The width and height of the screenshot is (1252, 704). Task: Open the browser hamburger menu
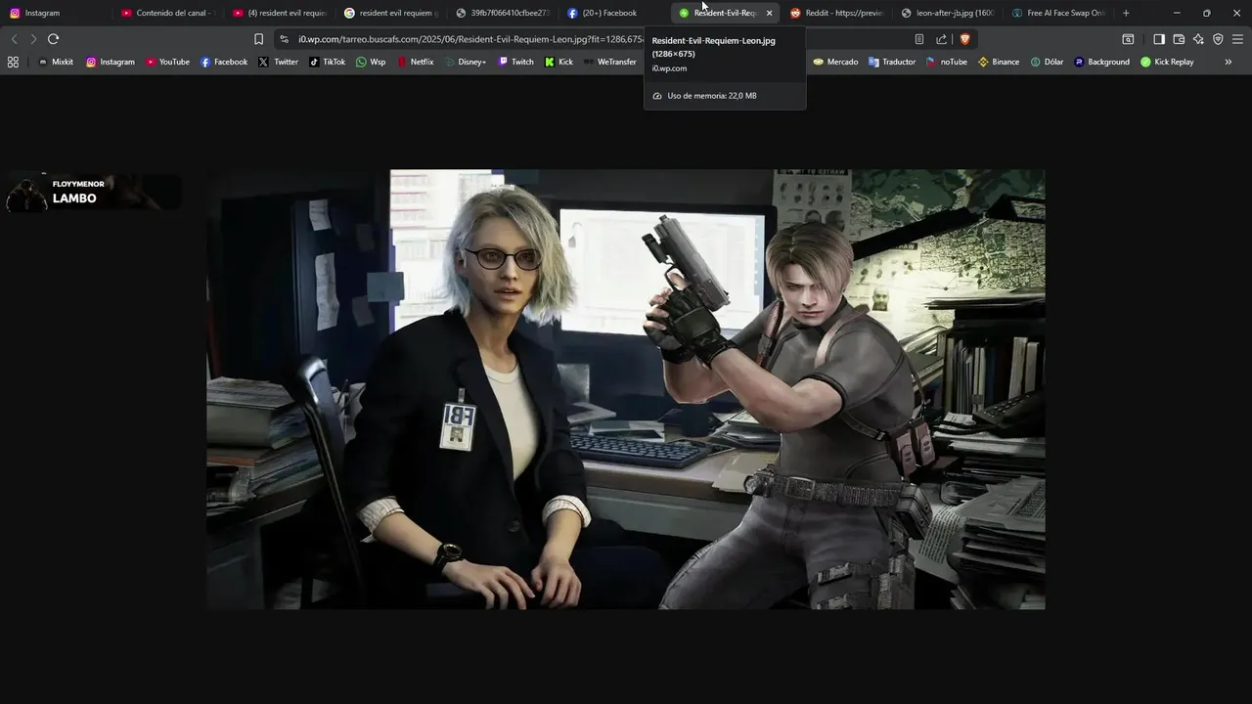click(1237, 39)
